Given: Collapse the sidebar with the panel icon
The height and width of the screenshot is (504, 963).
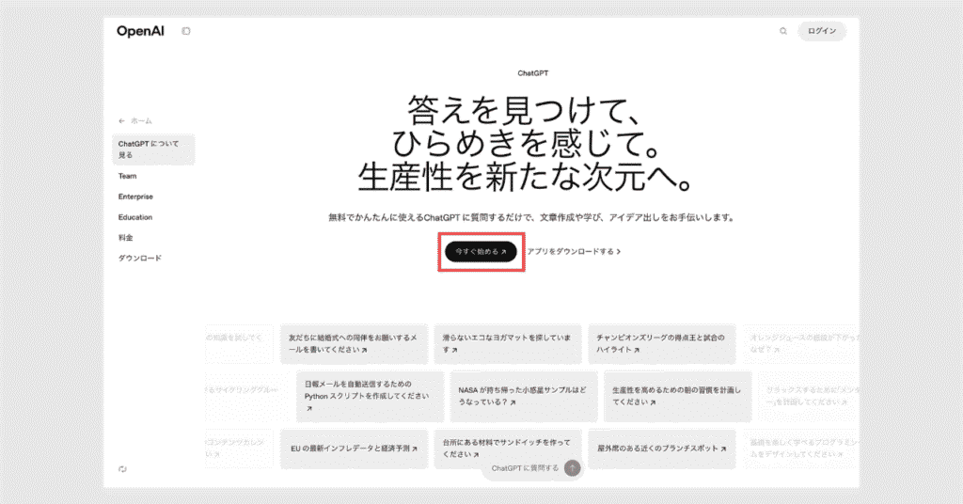Looking at the screenshot, I should tap(186, 31).
